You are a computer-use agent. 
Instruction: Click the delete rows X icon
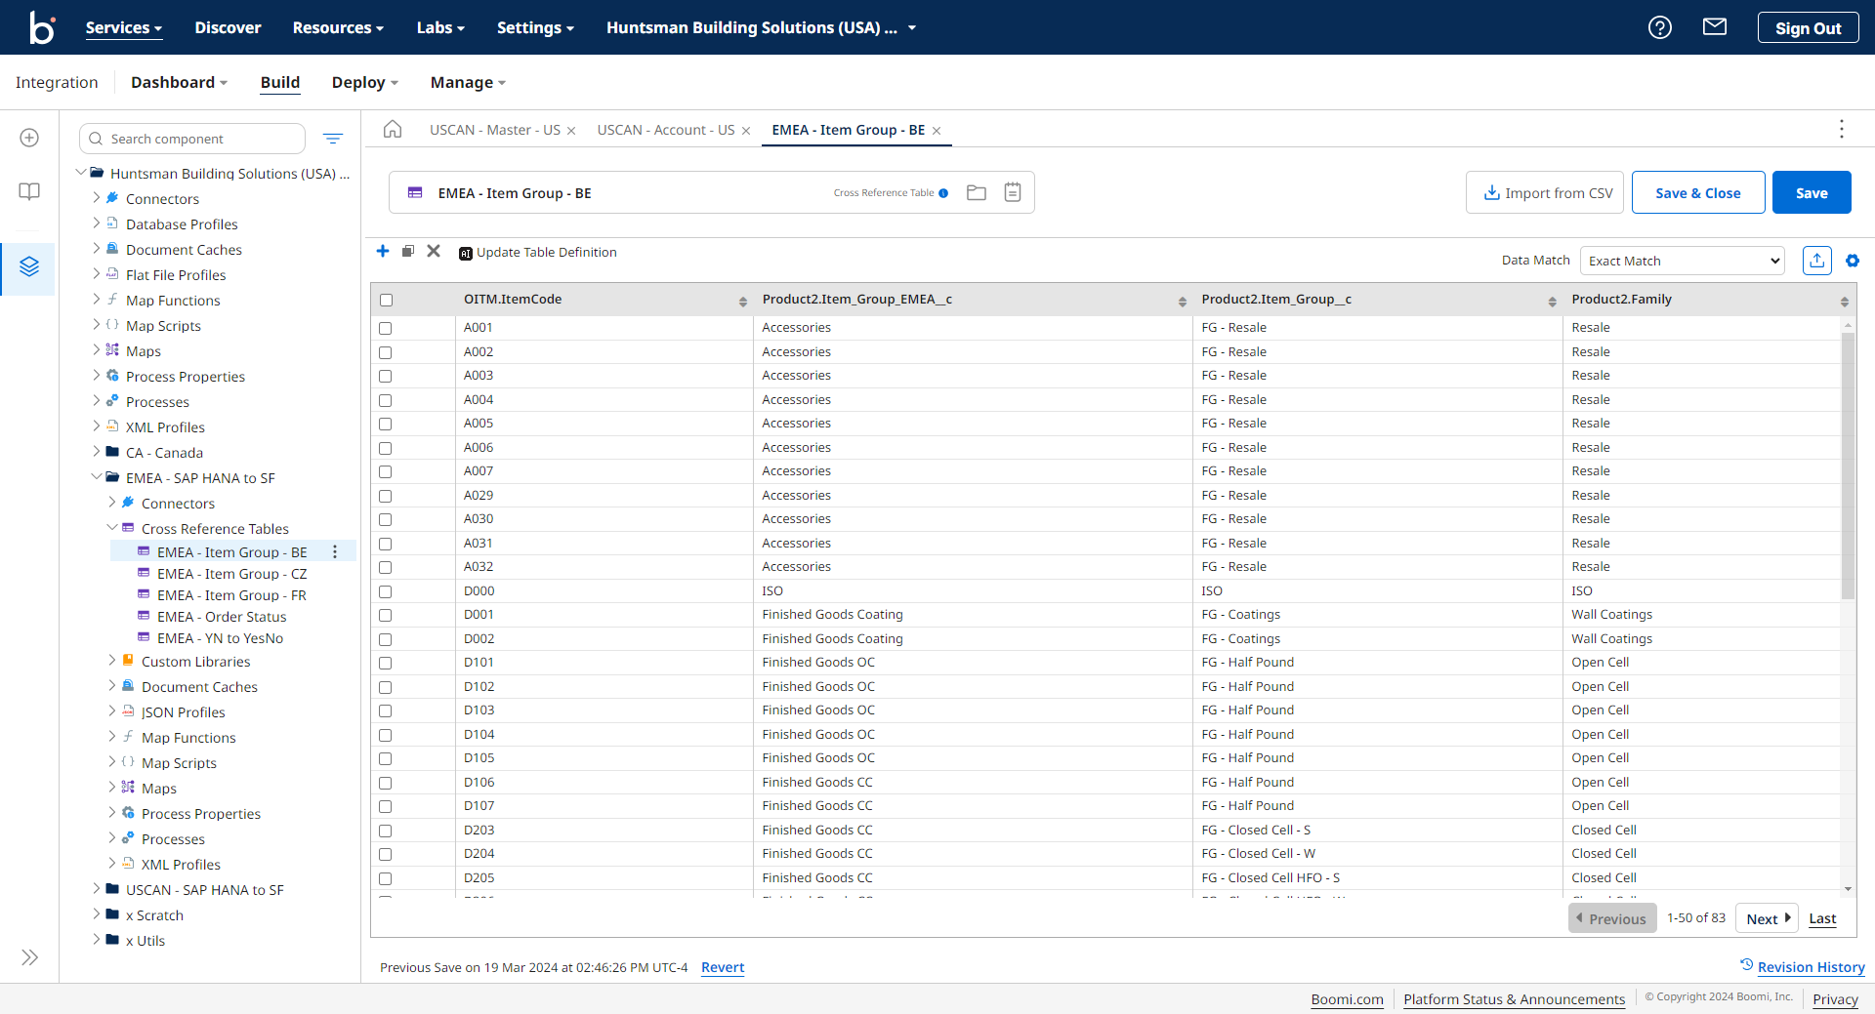[x=434, y=251]
